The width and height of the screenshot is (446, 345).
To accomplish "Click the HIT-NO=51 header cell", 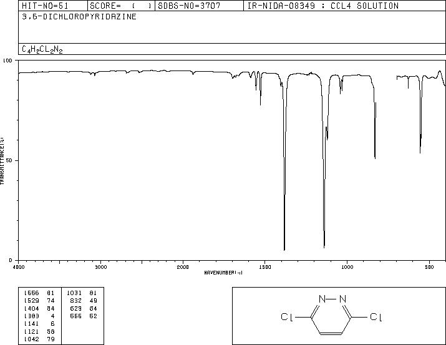I will coord(53,6).
